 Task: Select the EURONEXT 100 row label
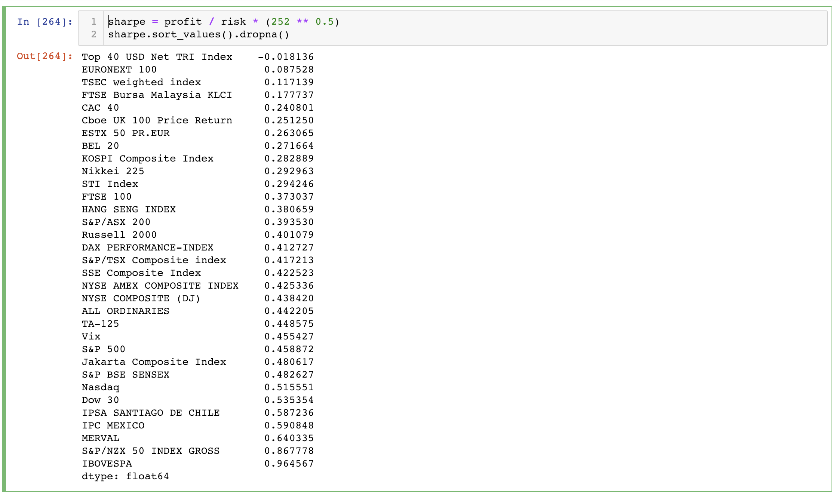119,70
